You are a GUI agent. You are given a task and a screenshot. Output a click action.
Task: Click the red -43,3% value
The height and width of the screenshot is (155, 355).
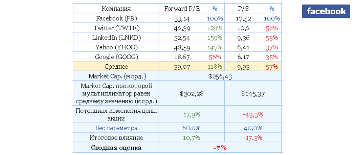(253, 115)
